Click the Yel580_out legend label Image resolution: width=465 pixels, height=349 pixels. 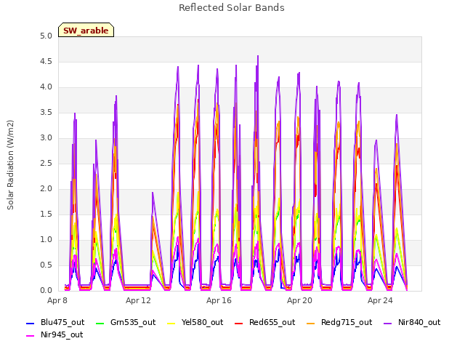click(x=202, y=323)
